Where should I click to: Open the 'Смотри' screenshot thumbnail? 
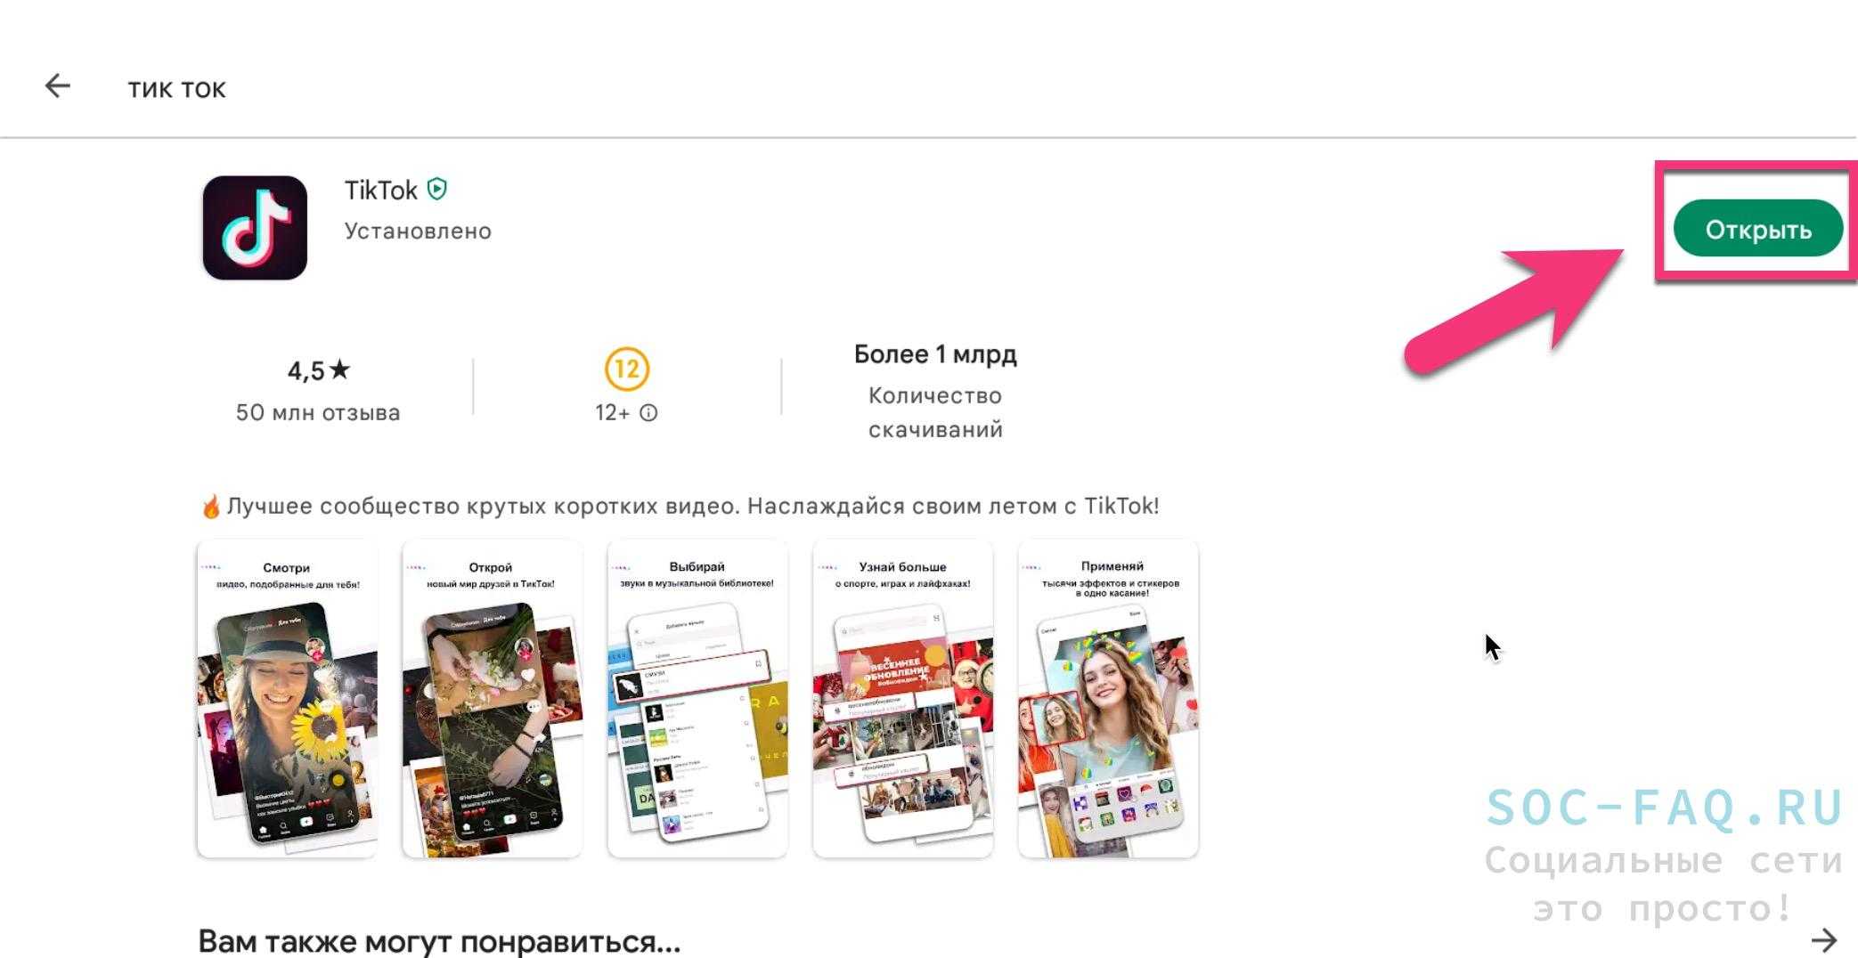pos(287,699)
